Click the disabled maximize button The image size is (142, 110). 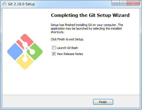click(123, 3)
